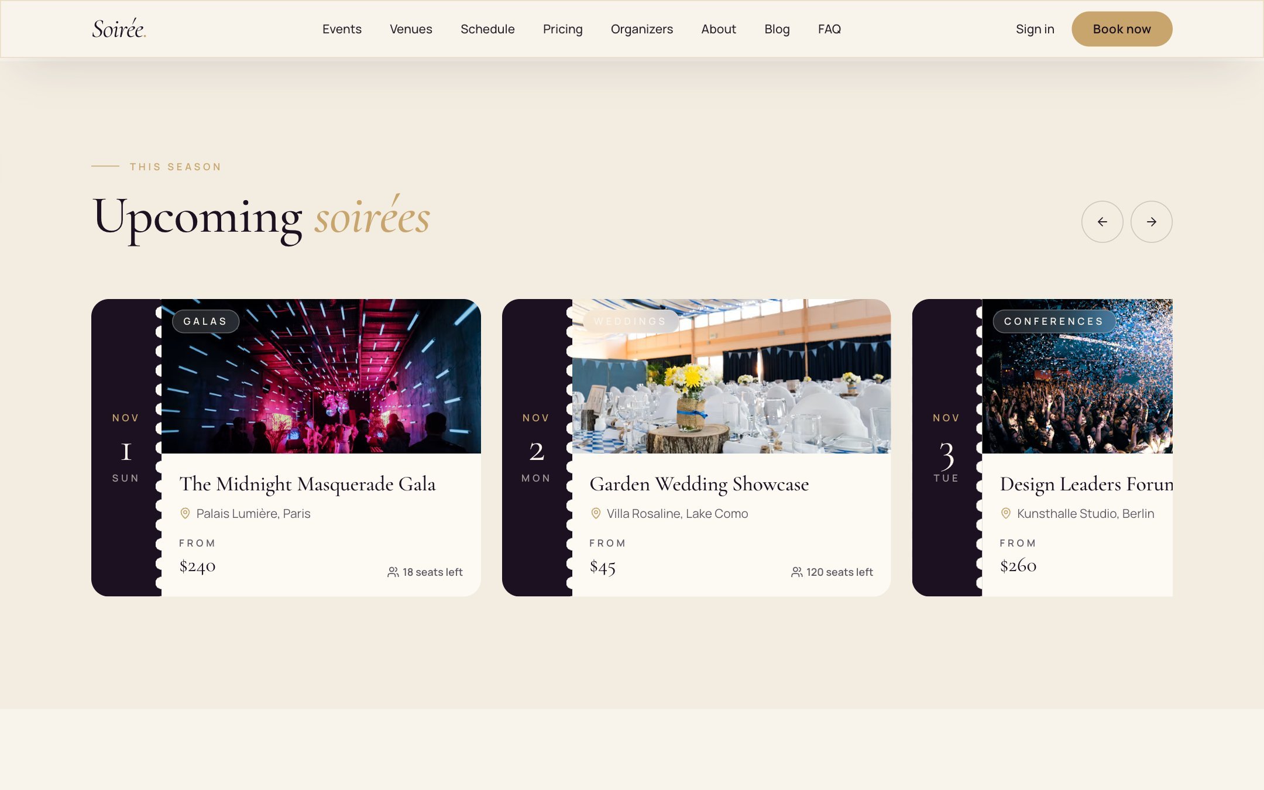This screenshot has width=1264, height=790.
Task: Click Kunsthalle Studio, Berlin venue text
Action: tap(1086, 513)
